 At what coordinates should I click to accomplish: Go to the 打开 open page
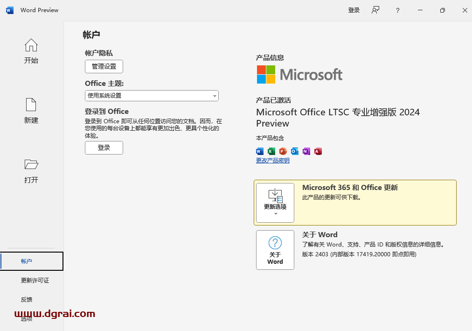(x=31, y=171)
